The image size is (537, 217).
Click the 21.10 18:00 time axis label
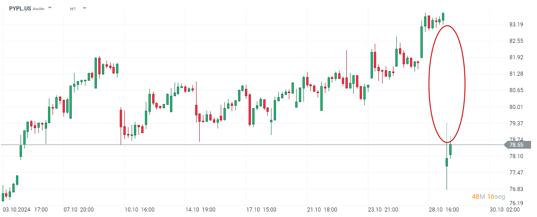pos(321,210)
